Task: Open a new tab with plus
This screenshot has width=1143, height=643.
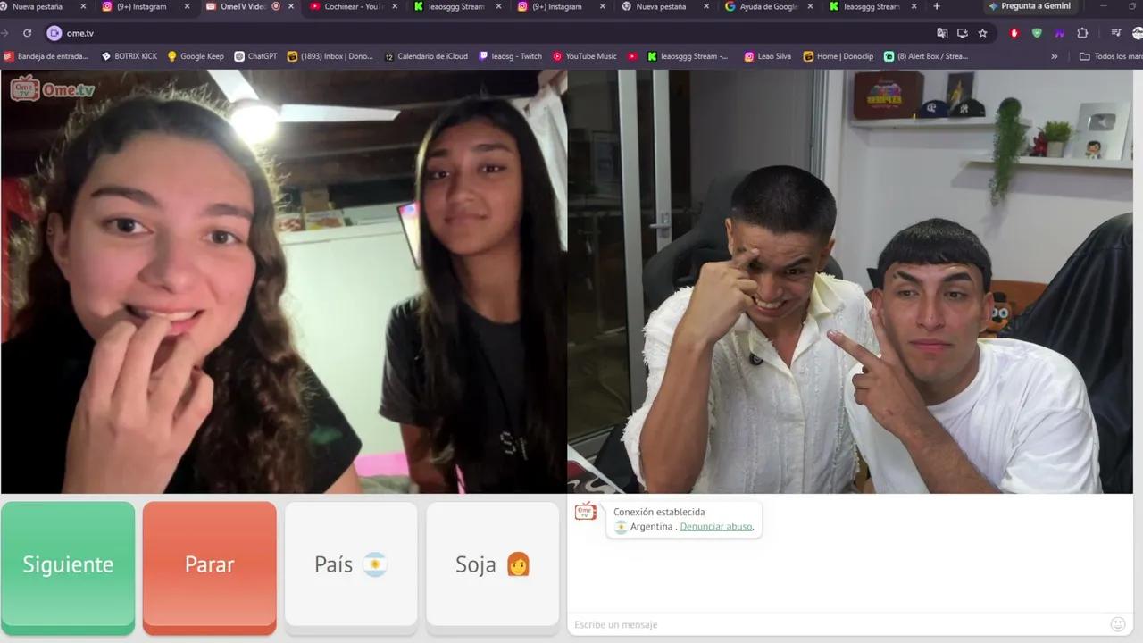Action: click(937, 6)
